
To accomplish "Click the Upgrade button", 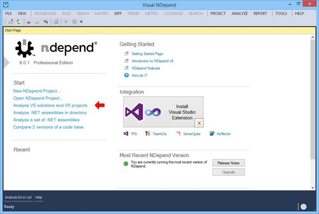I will pyautogui.click(x=229, y=172).
